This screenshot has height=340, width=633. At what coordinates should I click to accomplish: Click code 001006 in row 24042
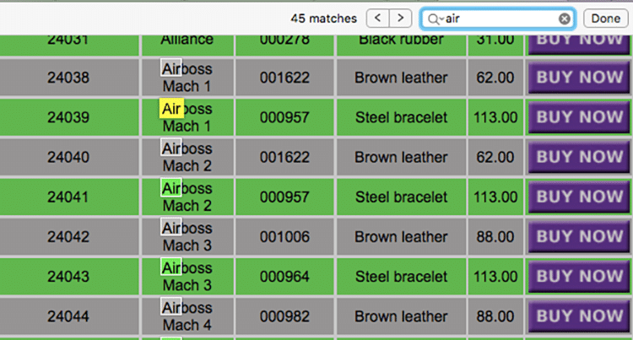(x=284, y=236)
